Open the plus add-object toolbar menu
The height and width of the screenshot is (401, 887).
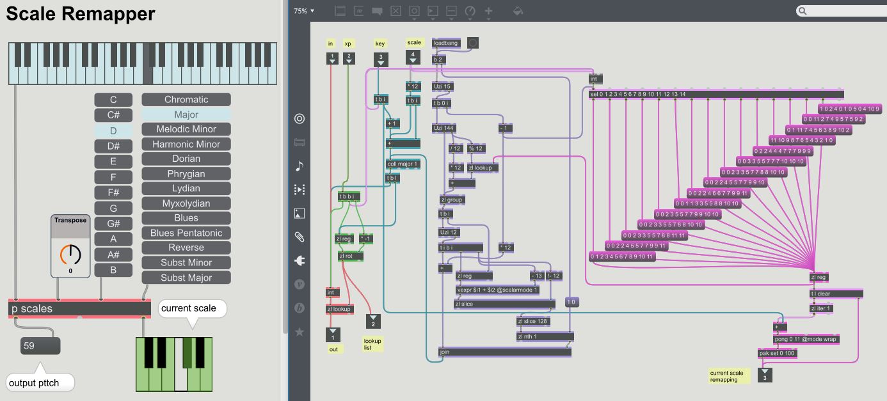(x=489, y=11)
